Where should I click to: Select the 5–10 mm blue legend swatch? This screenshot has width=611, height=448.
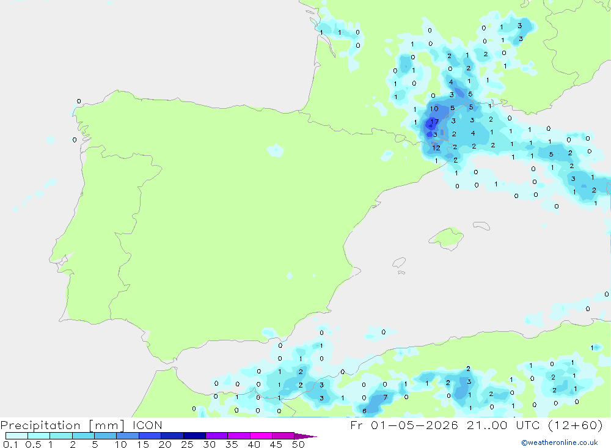[105, 436]
